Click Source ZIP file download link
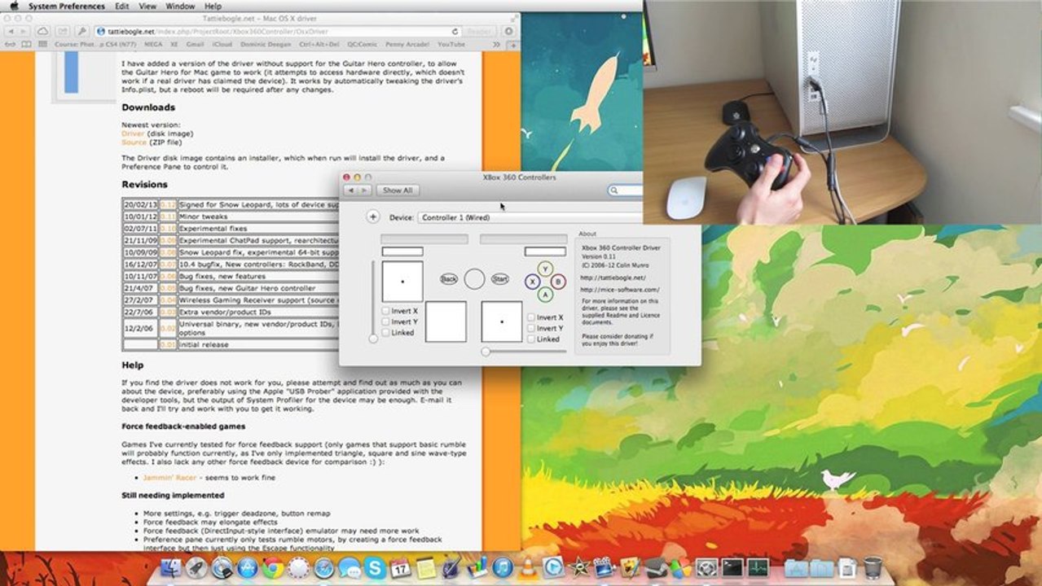1042x586 pixels. [x=134, y=142]
